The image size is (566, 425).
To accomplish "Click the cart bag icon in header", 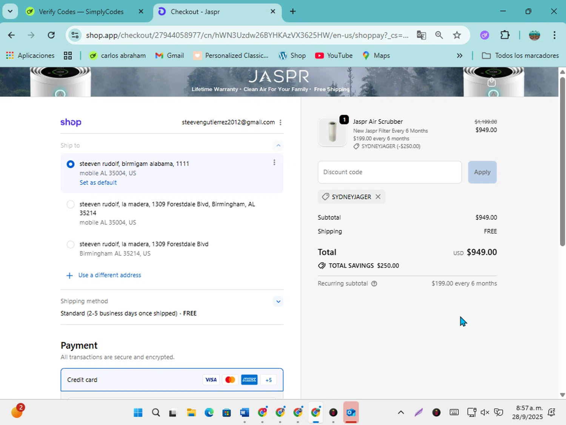I will coord(491,82).
